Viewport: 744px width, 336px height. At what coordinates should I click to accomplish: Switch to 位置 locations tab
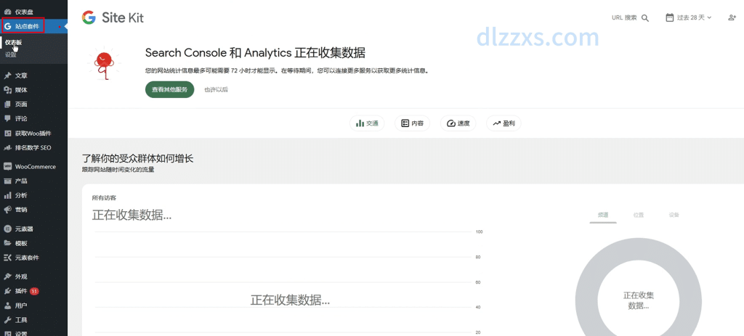638,215
